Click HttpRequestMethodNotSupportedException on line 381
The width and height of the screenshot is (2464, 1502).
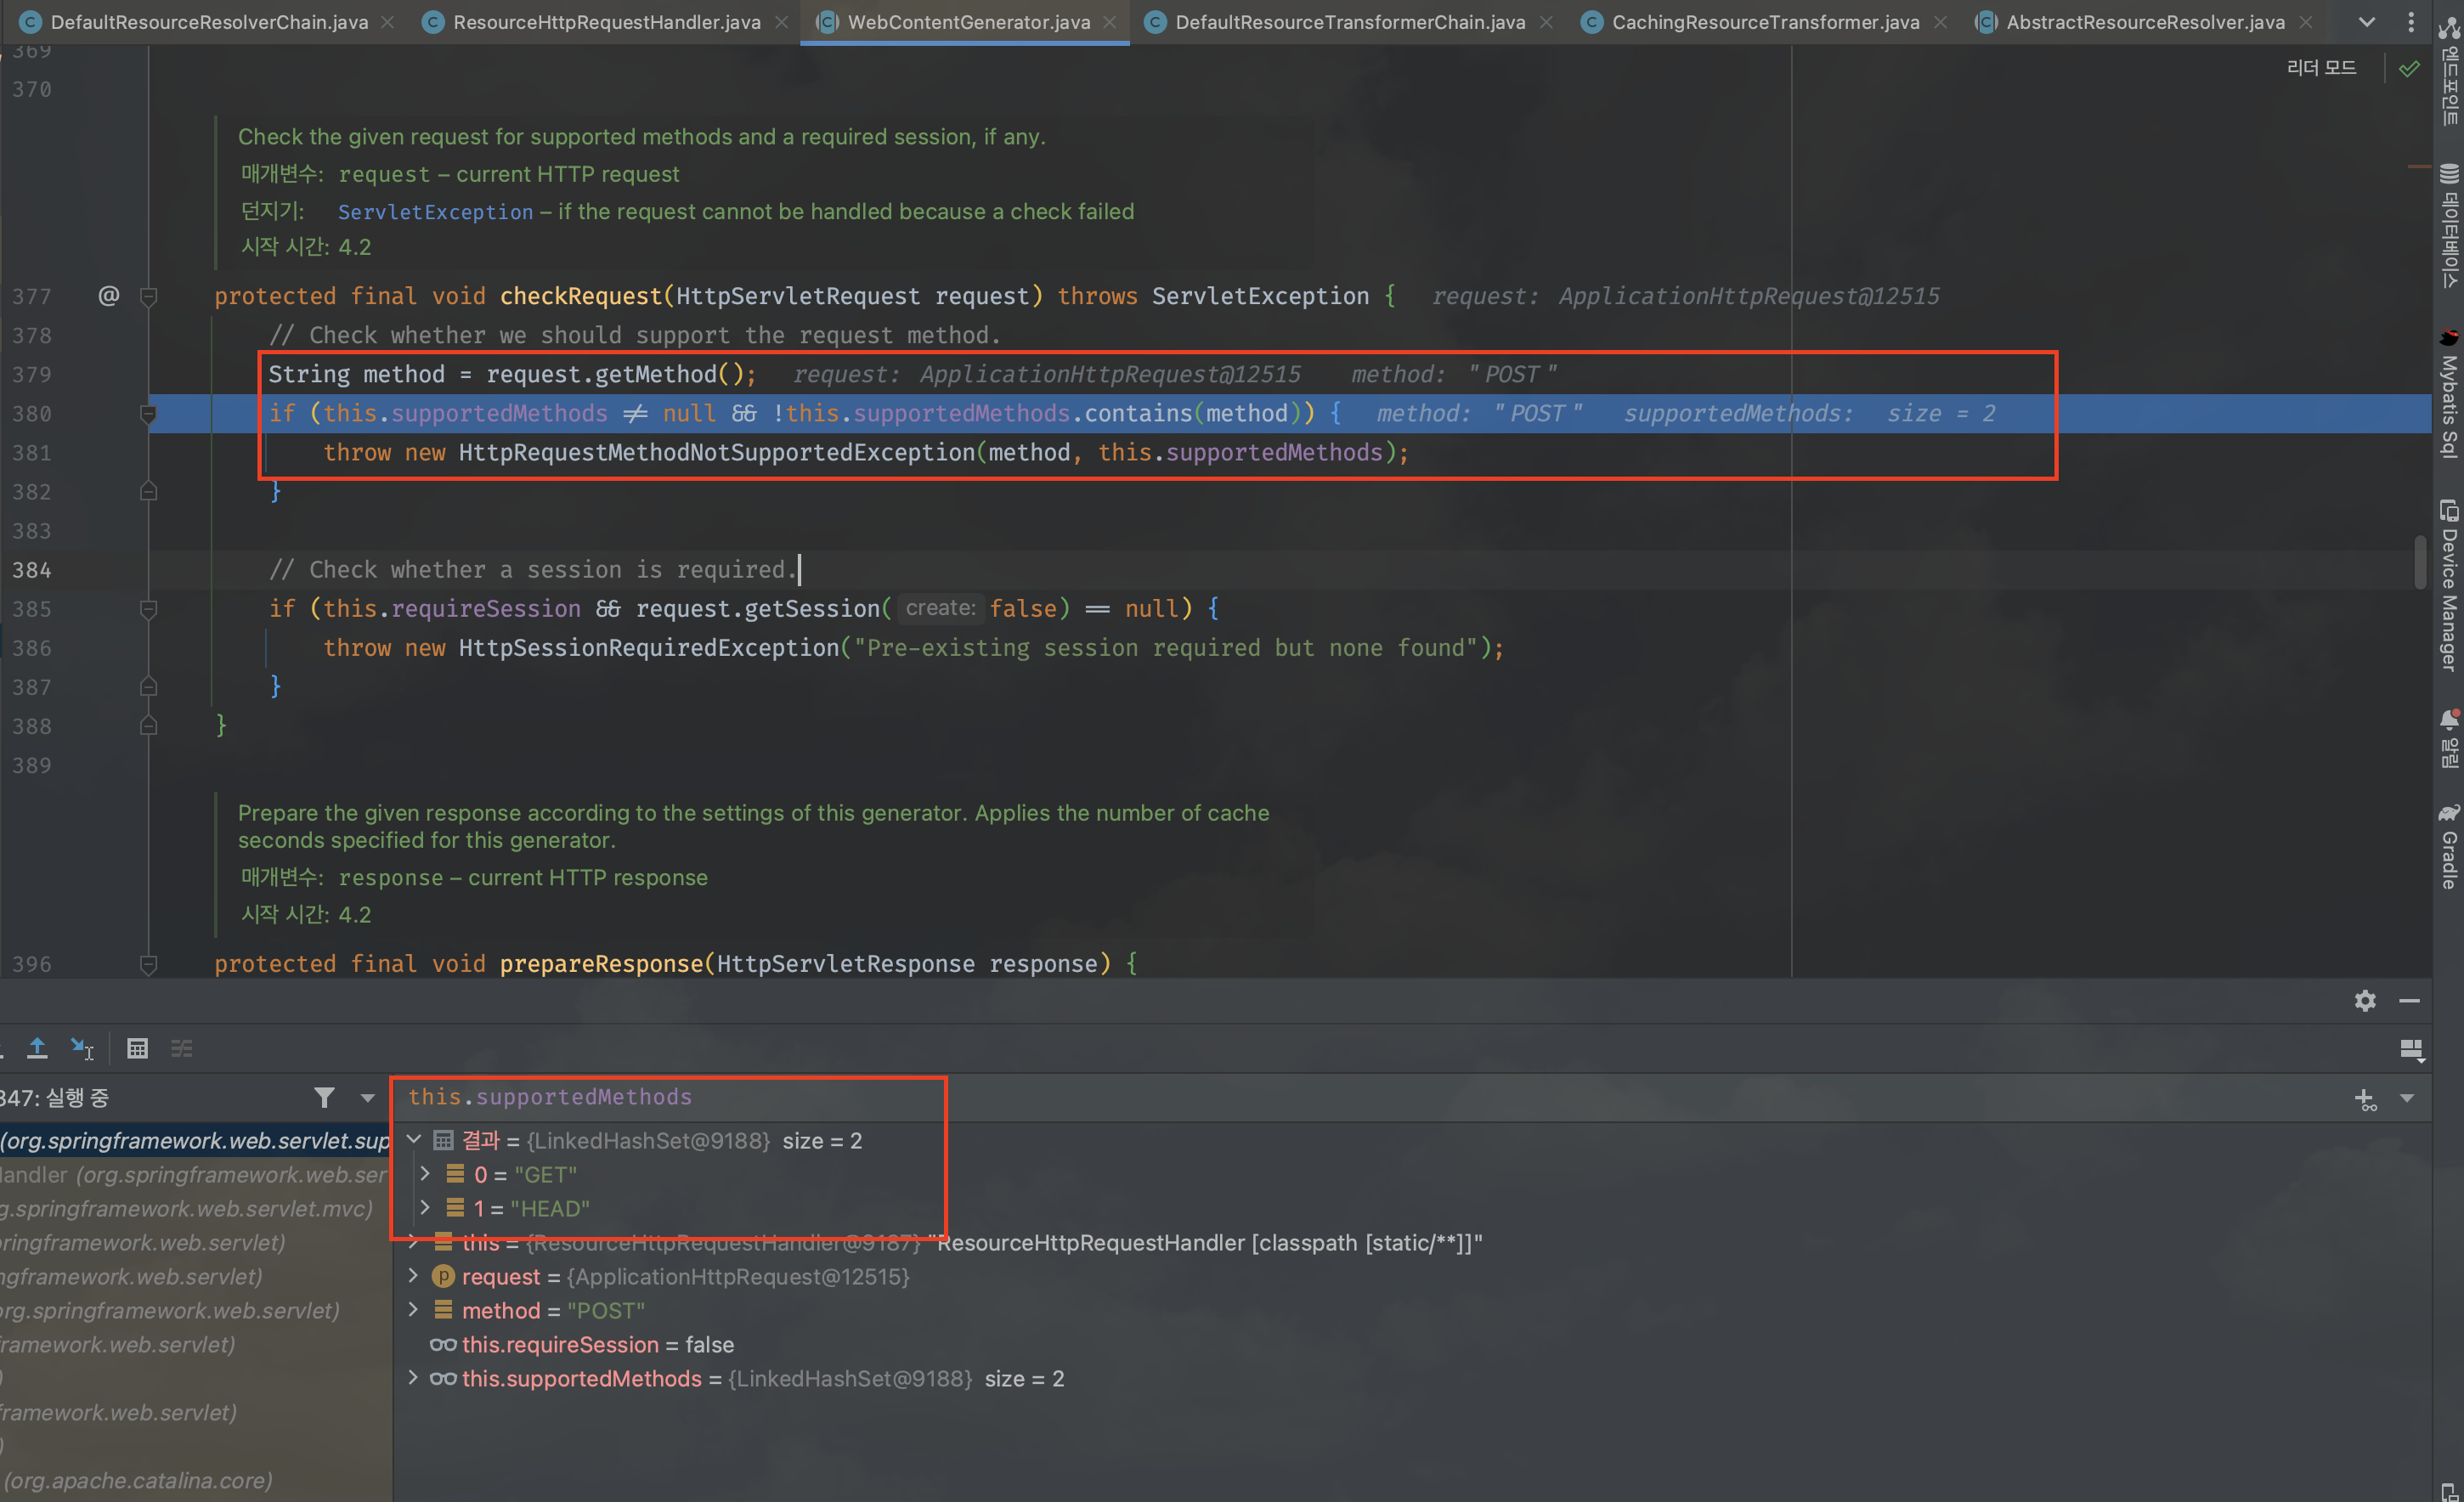[x=716, y=453]
